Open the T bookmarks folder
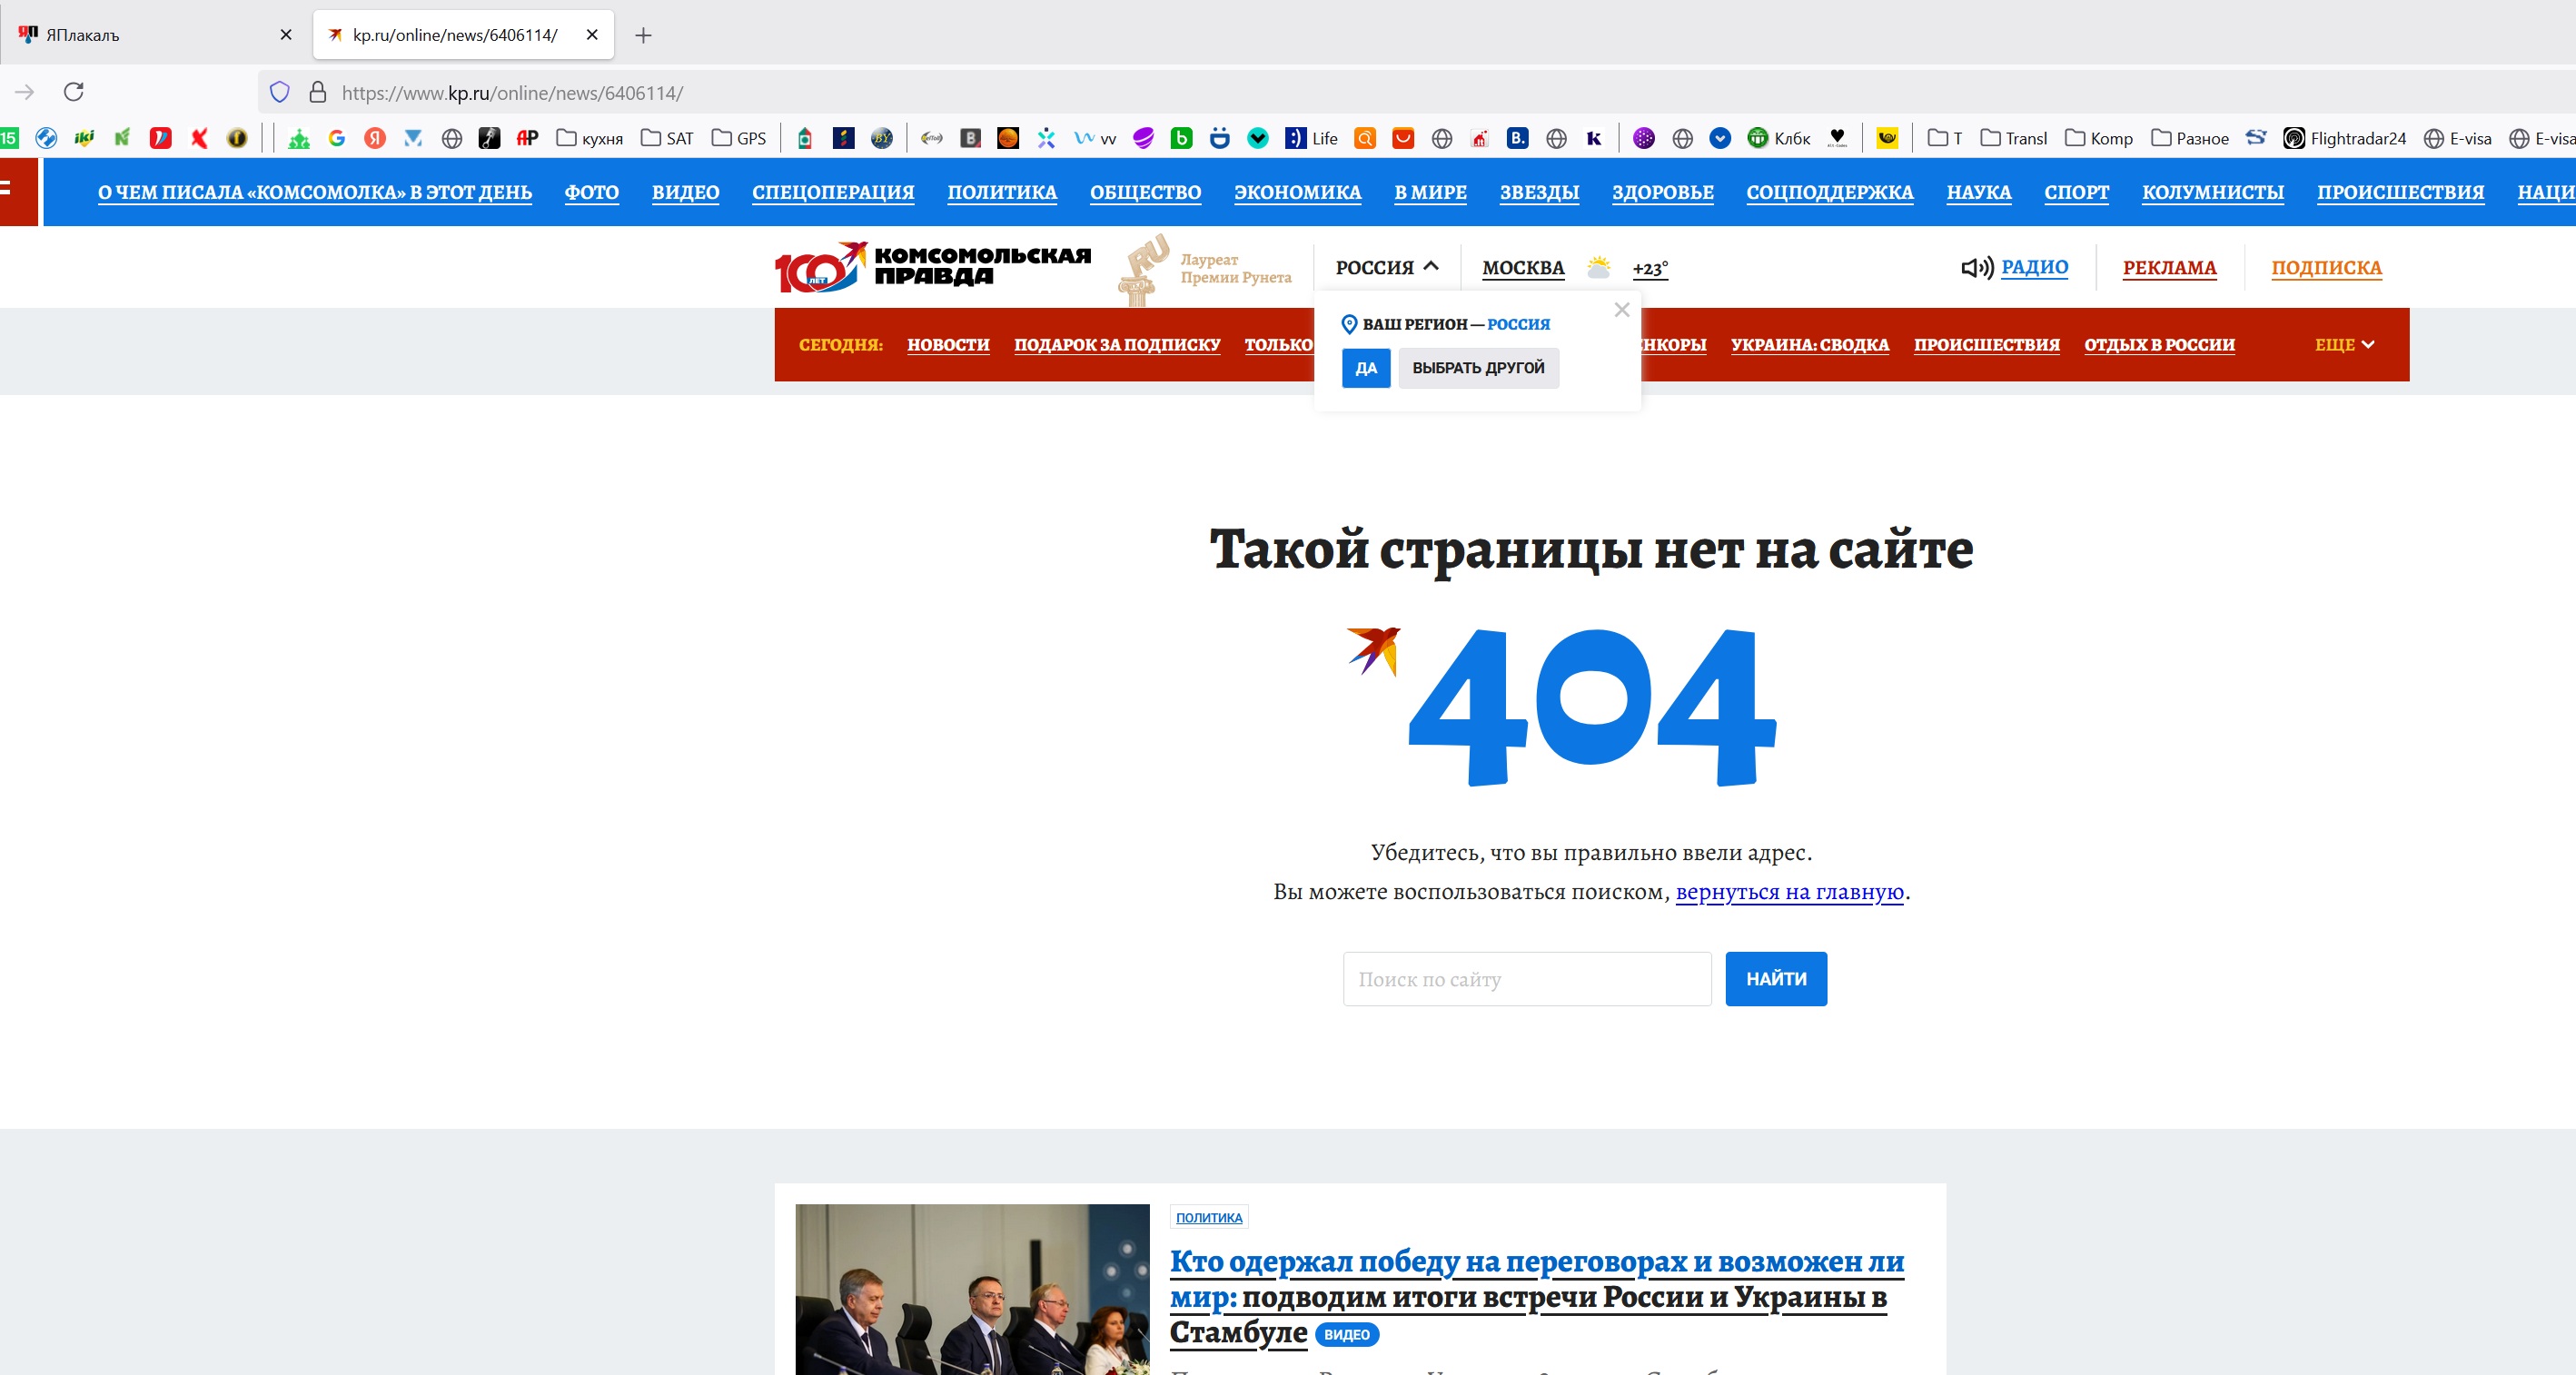The image size is (2576, 1375). (x=1945, y=138)
